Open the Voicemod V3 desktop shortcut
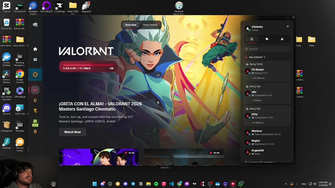The height and width of the screenshot is (188, 335). [x=20, y=7]
